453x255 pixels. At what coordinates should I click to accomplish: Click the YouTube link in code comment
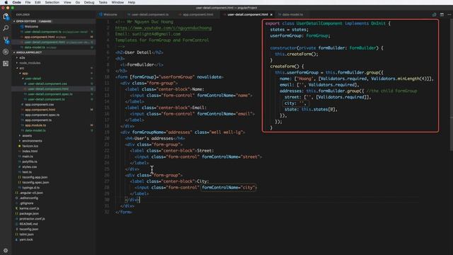pos(164,28)
